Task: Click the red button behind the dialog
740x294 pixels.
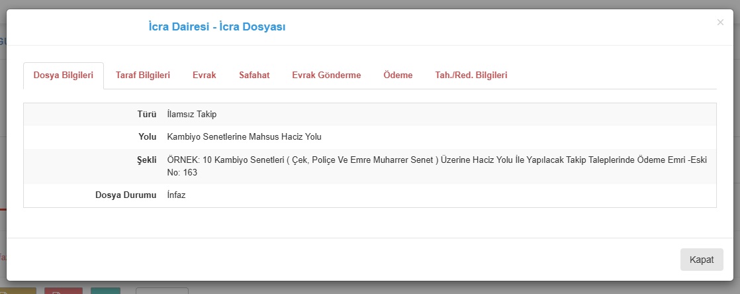Action: [64, 290]
